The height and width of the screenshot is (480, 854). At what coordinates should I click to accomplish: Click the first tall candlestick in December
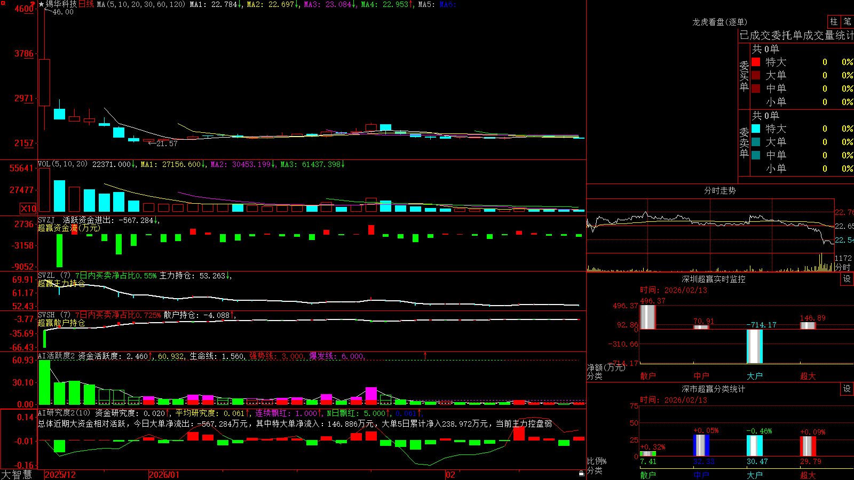click(x=44, y=83)
